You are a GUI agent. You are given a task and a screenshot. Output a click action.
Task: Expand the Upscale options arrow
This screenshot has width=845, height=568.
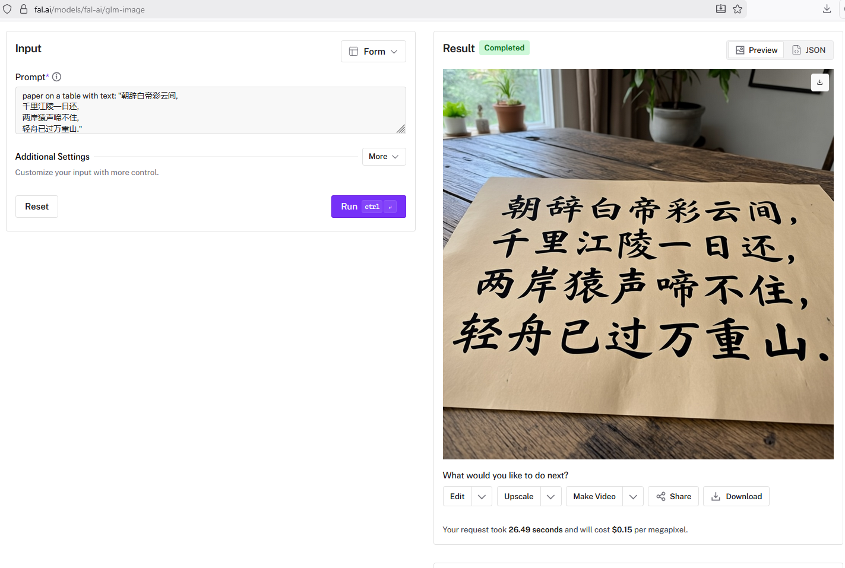tap(551, 497)
